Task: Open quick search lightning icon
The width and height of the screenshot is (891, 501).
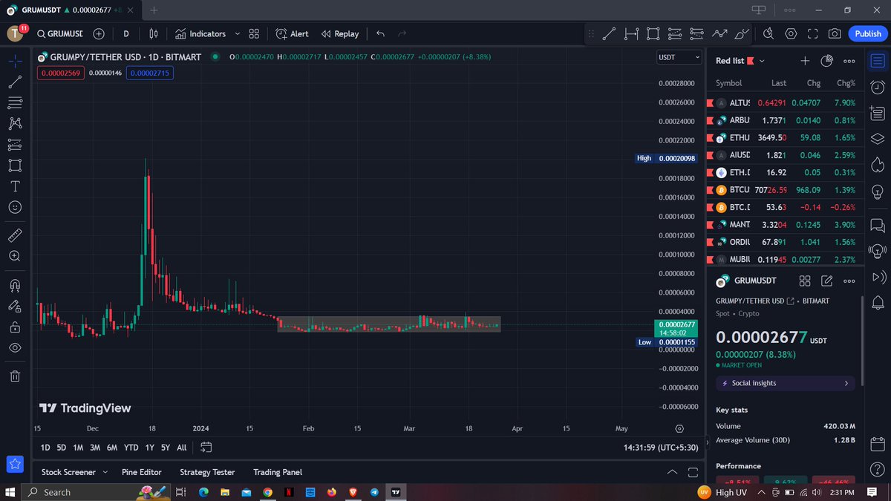Action: (769, 34)
